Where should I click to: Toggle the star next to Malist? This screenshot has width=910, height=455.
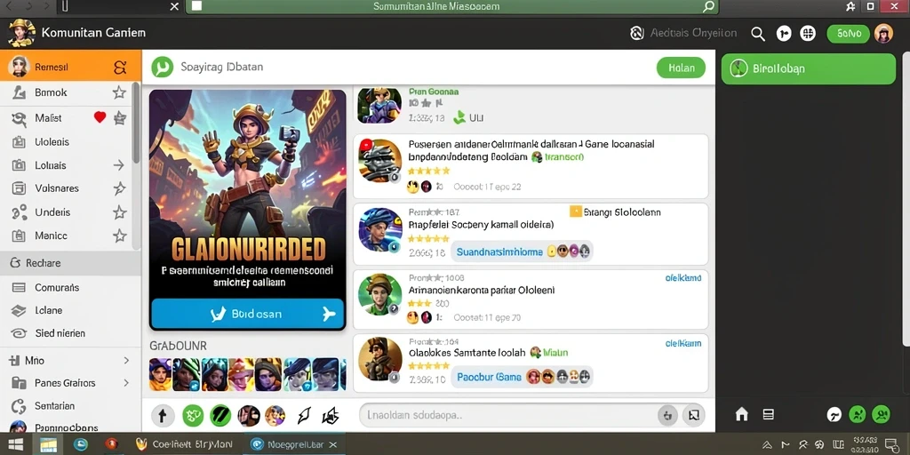click(120, 118)
